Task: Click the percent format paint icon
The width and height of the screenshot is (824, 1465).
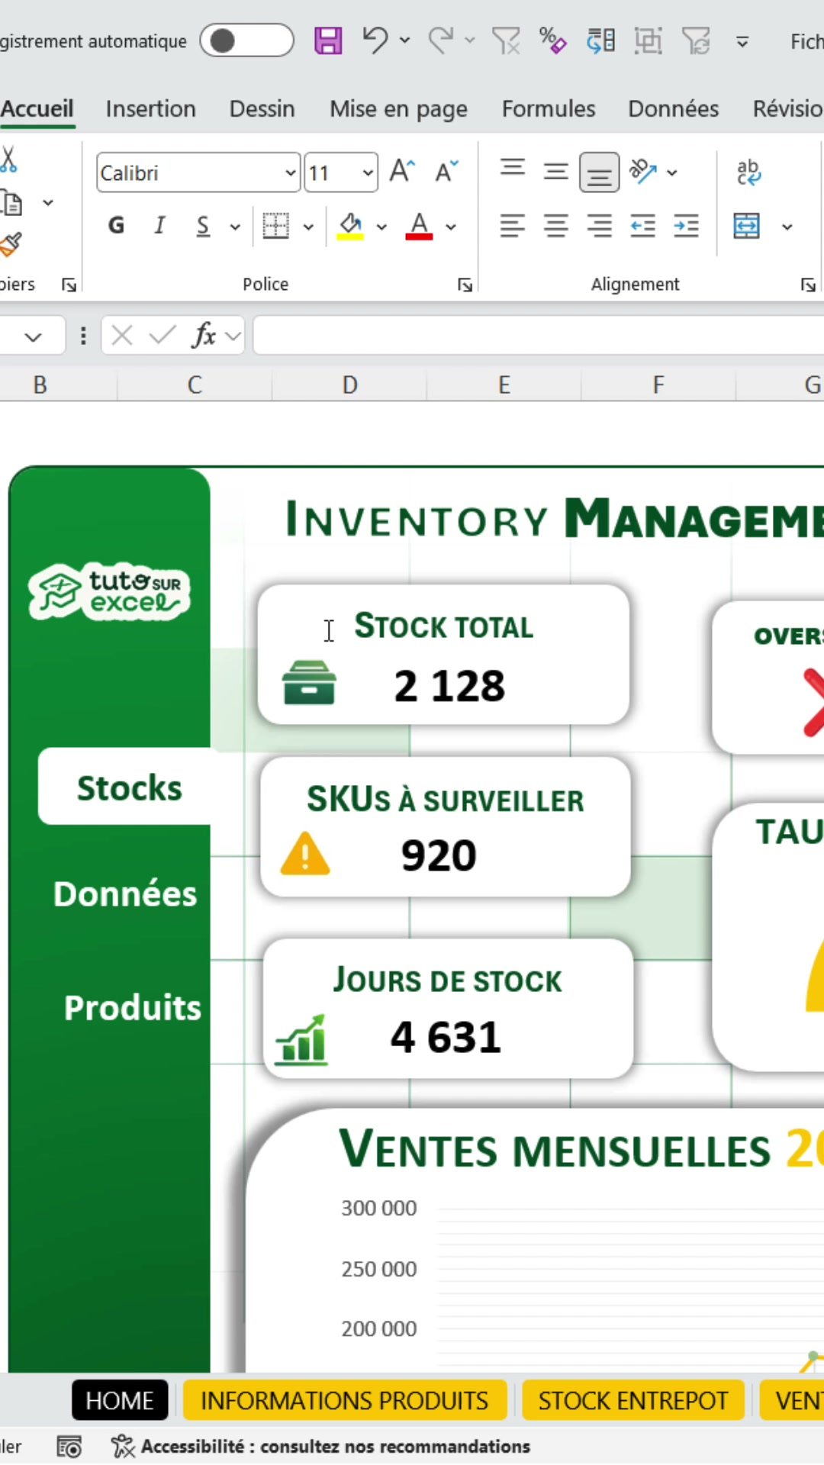Action: click(552, 40)
